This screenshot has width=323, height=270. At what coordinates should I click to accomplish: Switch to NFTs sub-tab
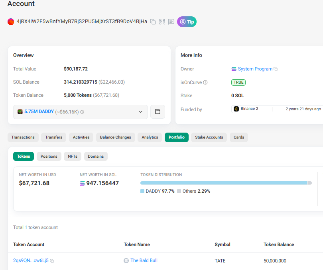pos(73,157)
